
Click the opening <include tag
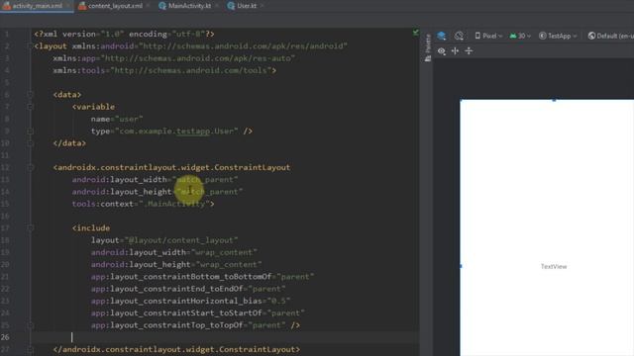pos(91,228)
